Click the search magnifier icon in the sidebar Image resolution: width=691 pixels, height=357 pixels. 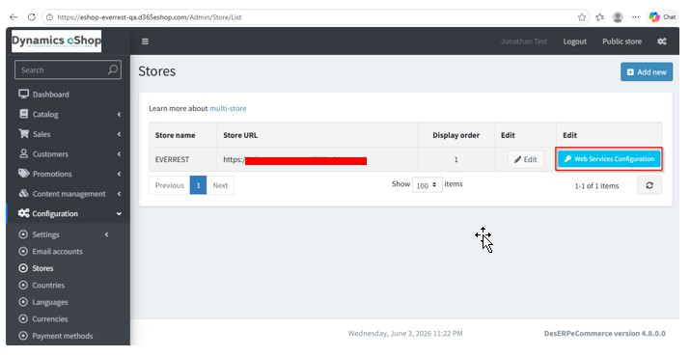[x=113, y=69]
